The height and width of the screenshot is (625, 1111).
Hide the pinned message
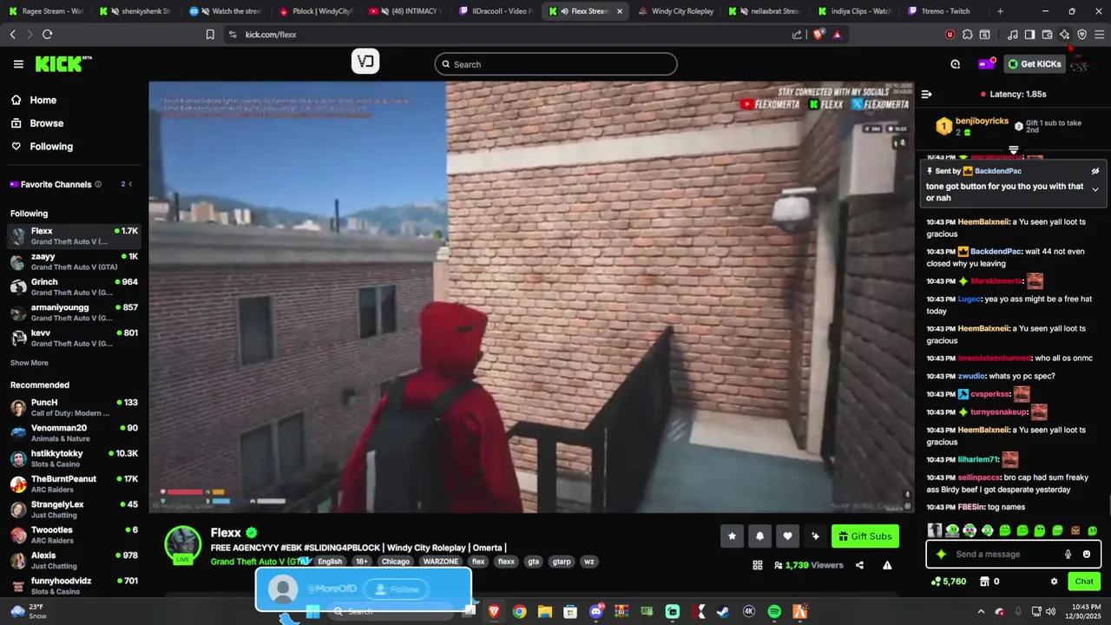(x=1095, y=171)
